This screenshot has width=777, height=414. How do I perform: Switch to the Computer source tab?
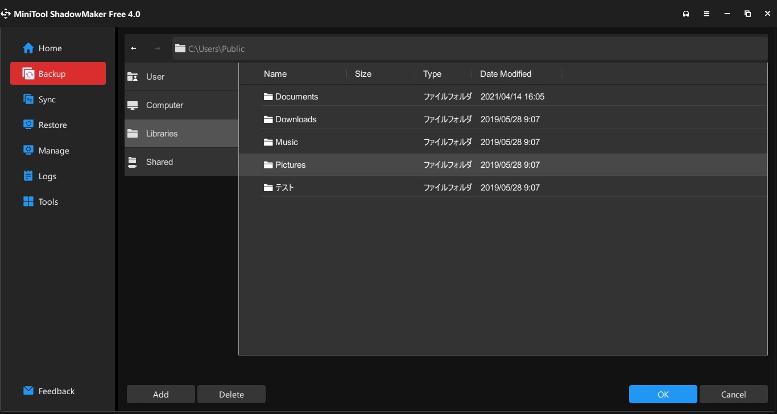(181, 105)
